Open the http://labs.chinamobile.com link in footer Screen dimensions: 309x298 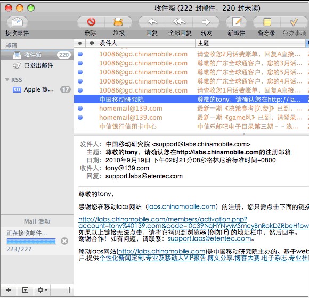[162, 251]
